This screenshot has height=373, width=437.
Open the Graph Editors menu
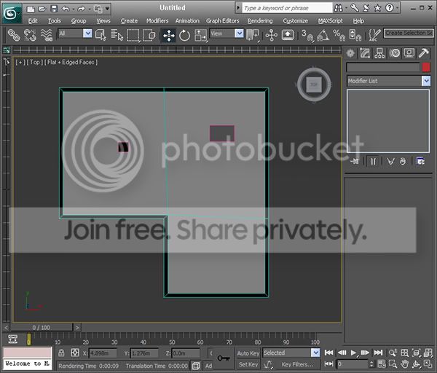pos(223,21)
